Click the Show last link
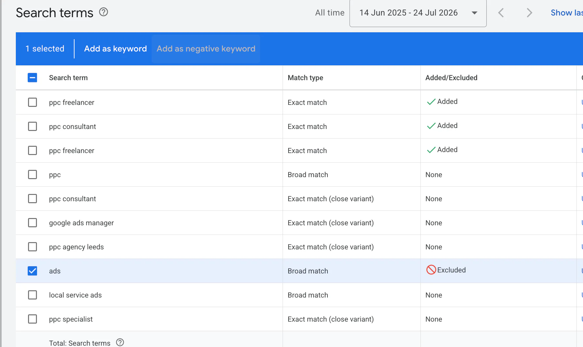Image resolution: width=583 pixels, height=347 pixels. click(567, 13)
